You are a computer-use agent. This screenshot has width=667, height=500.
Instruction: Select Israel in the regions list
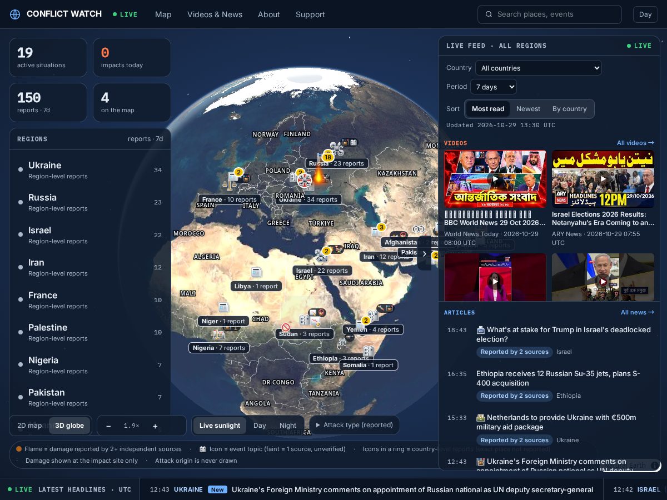(x=89, y=236)
